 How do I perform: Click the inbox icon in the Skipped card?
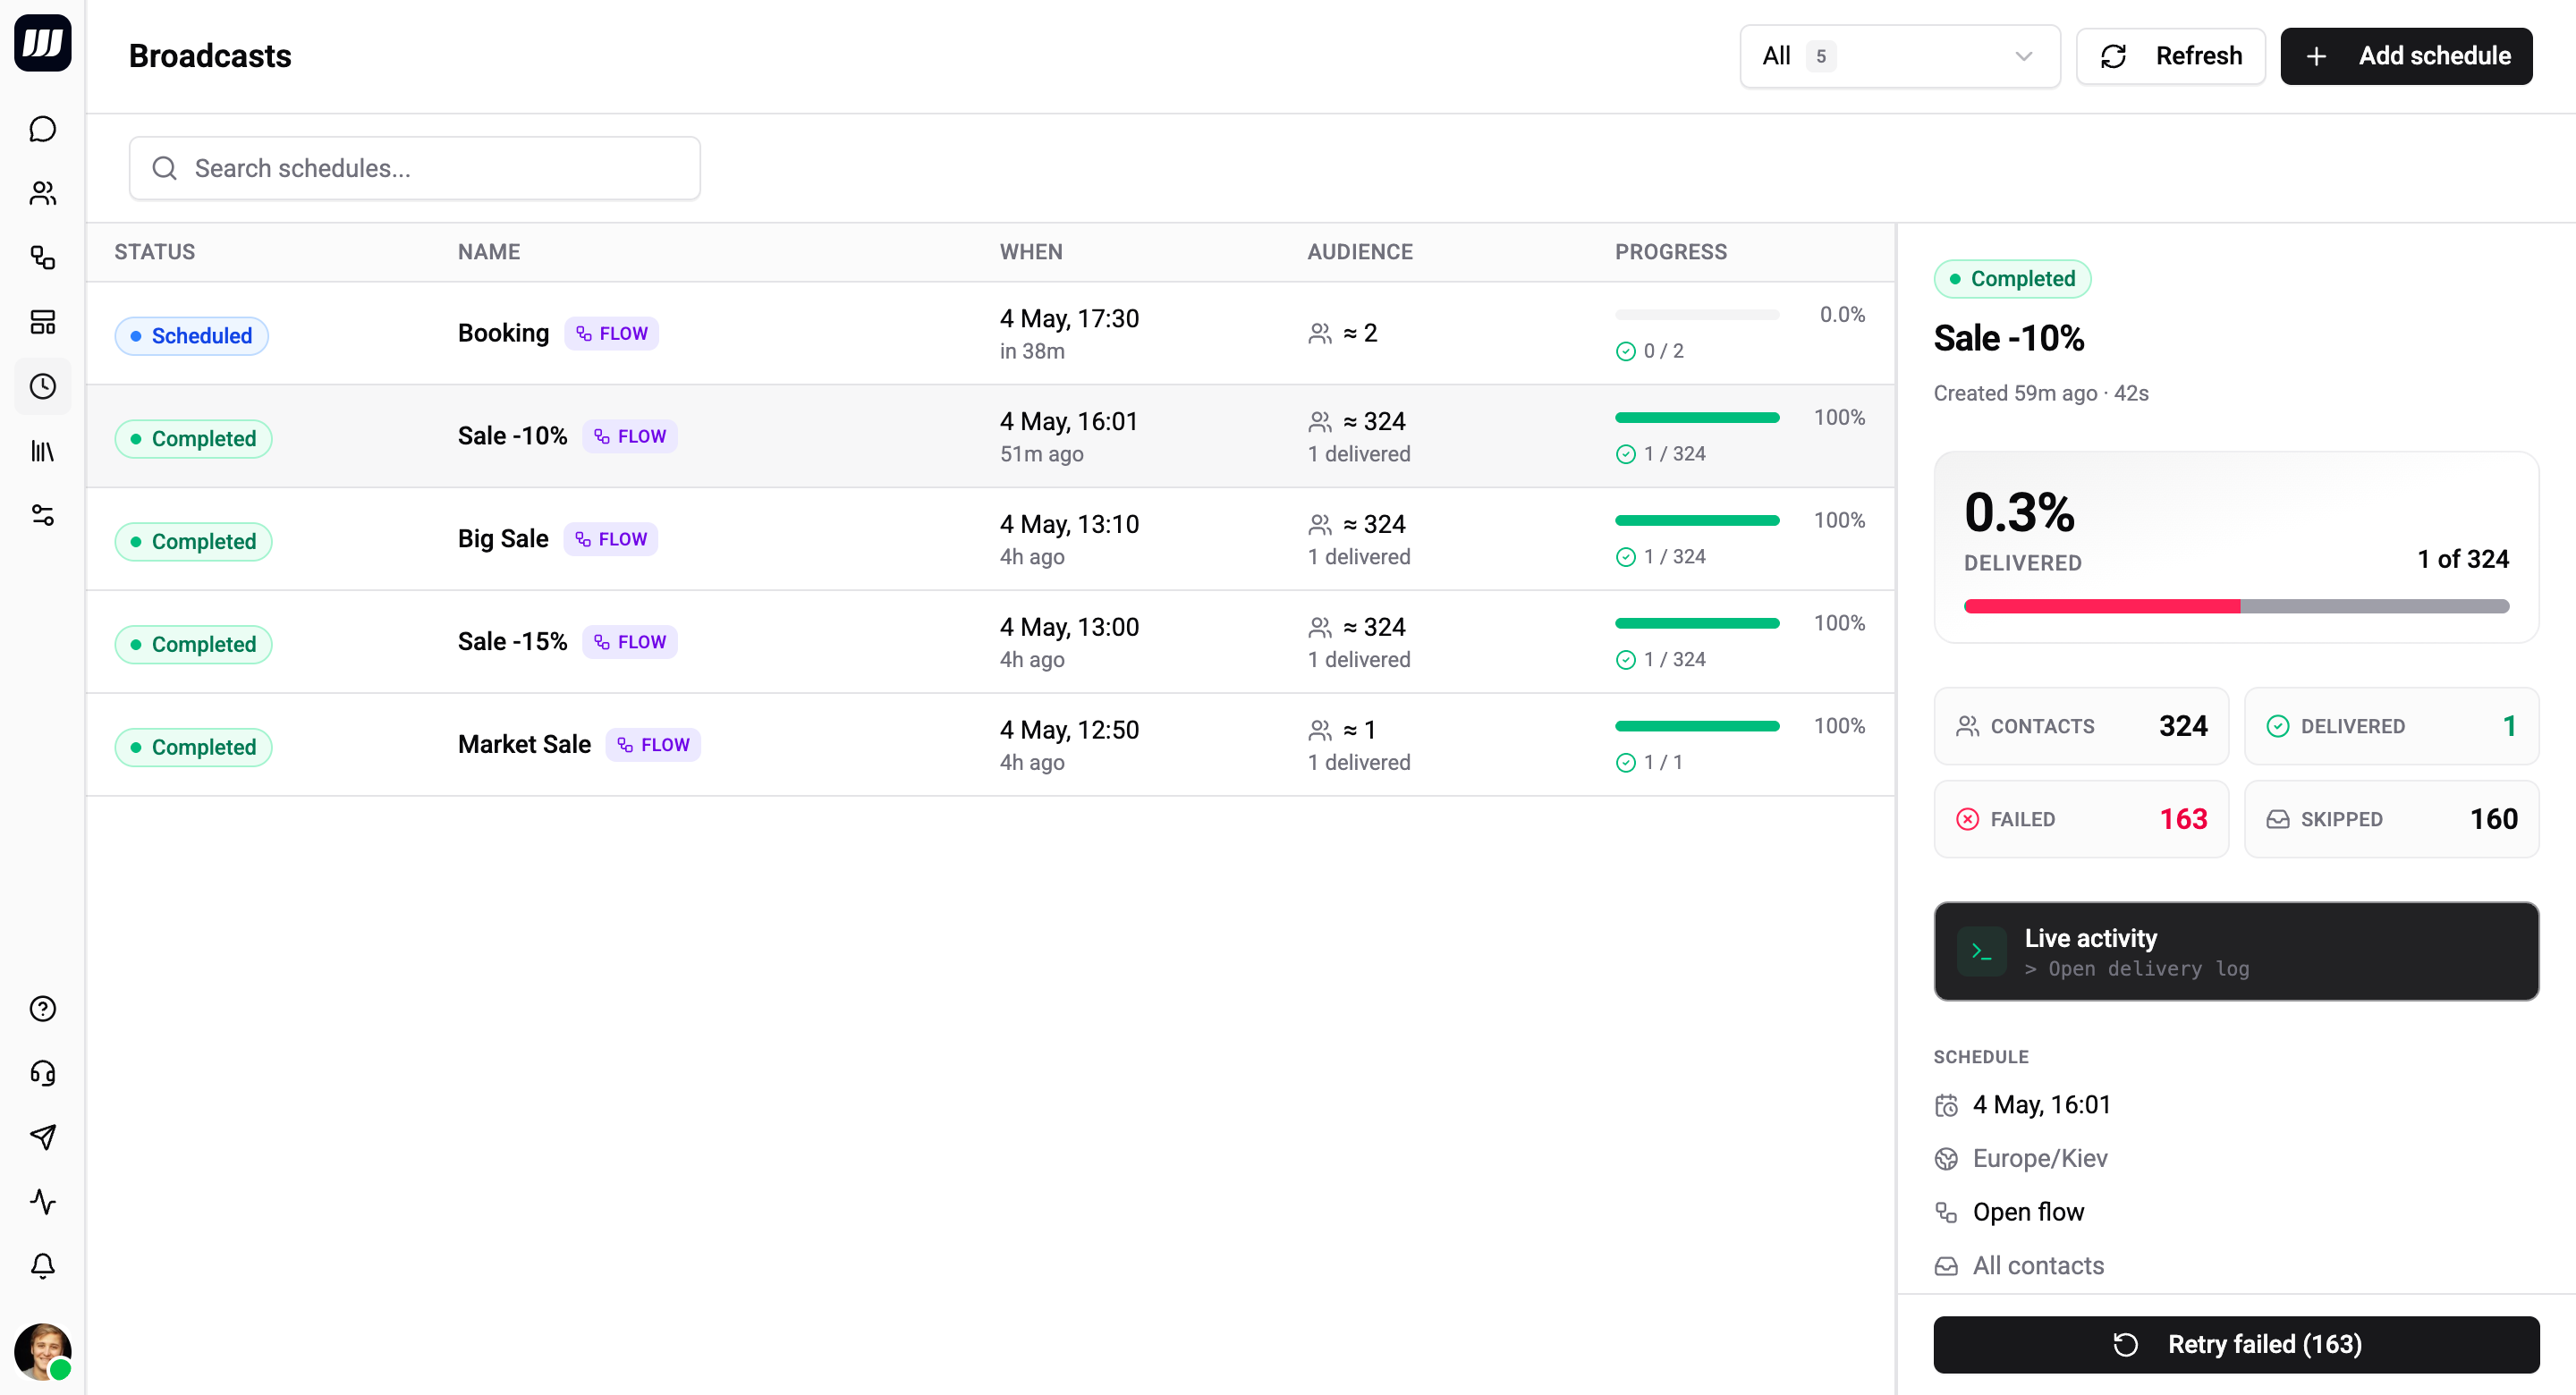tap(2278, 819)
